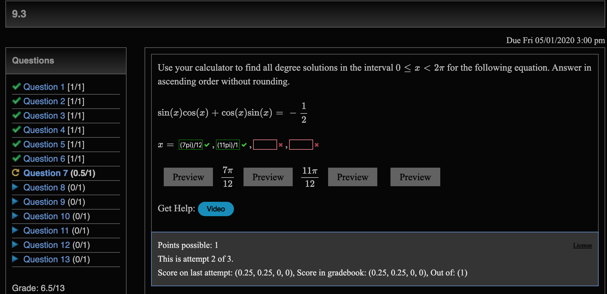Go to Question 11
The height and width of the screenshot is (294, 607).
tap(46, 231)
